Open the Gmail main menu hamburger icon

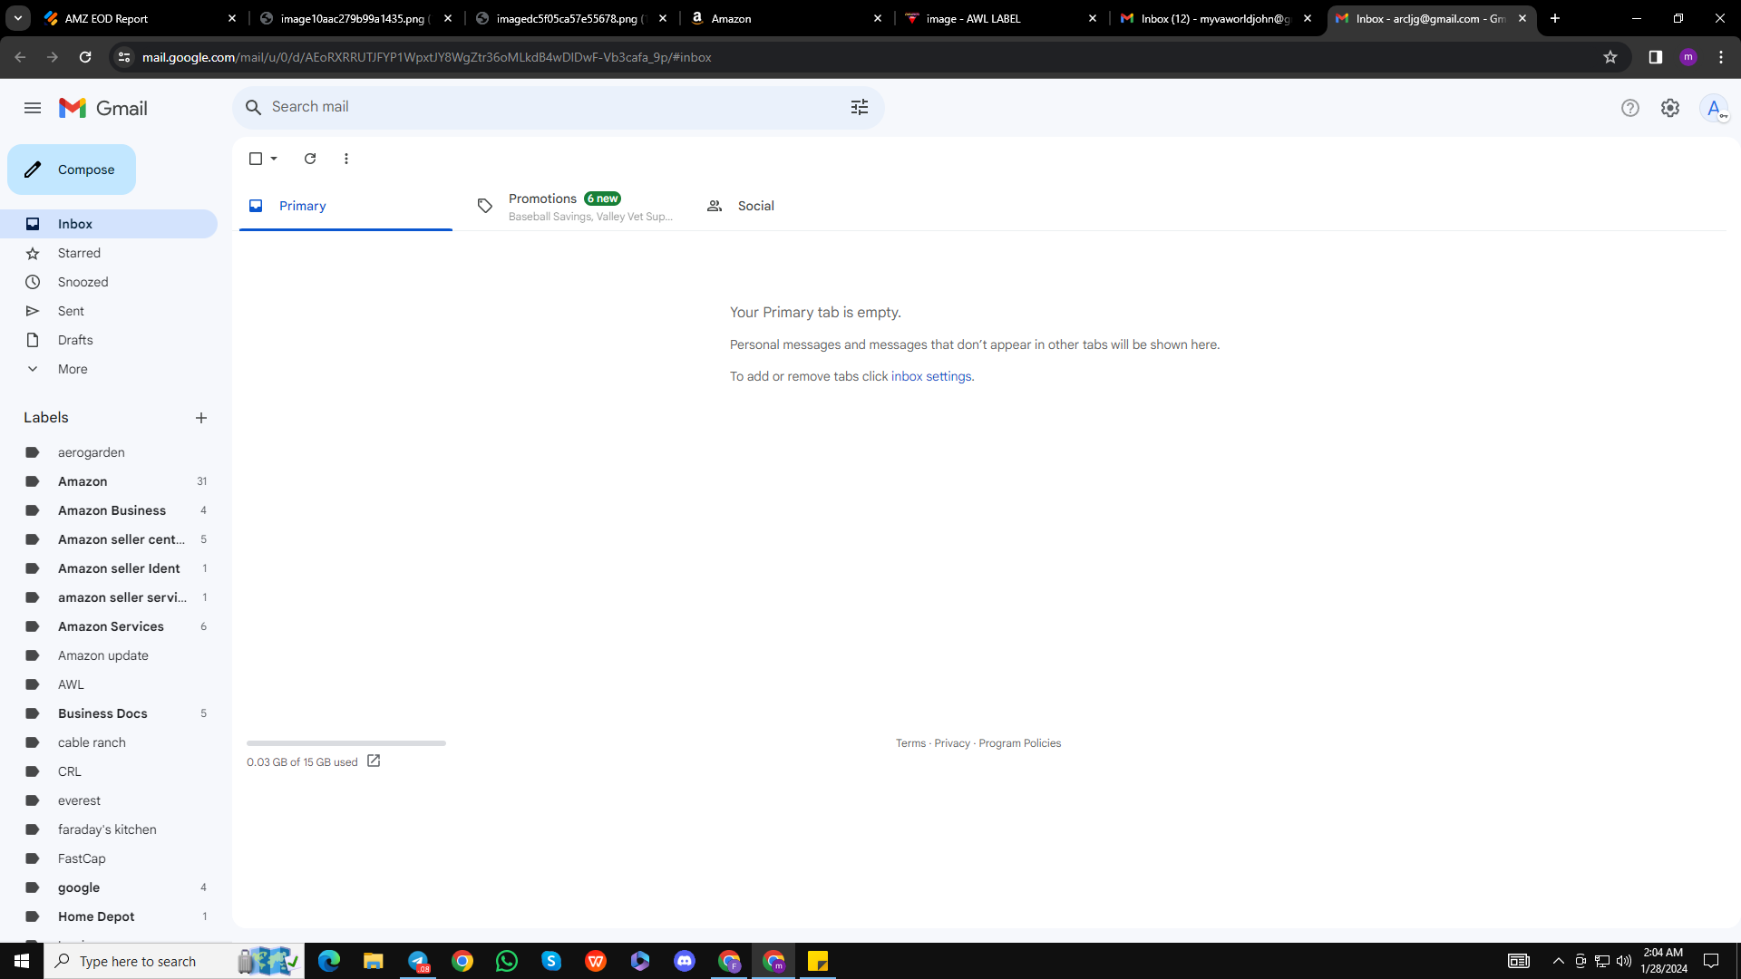(x=33, y=108)
